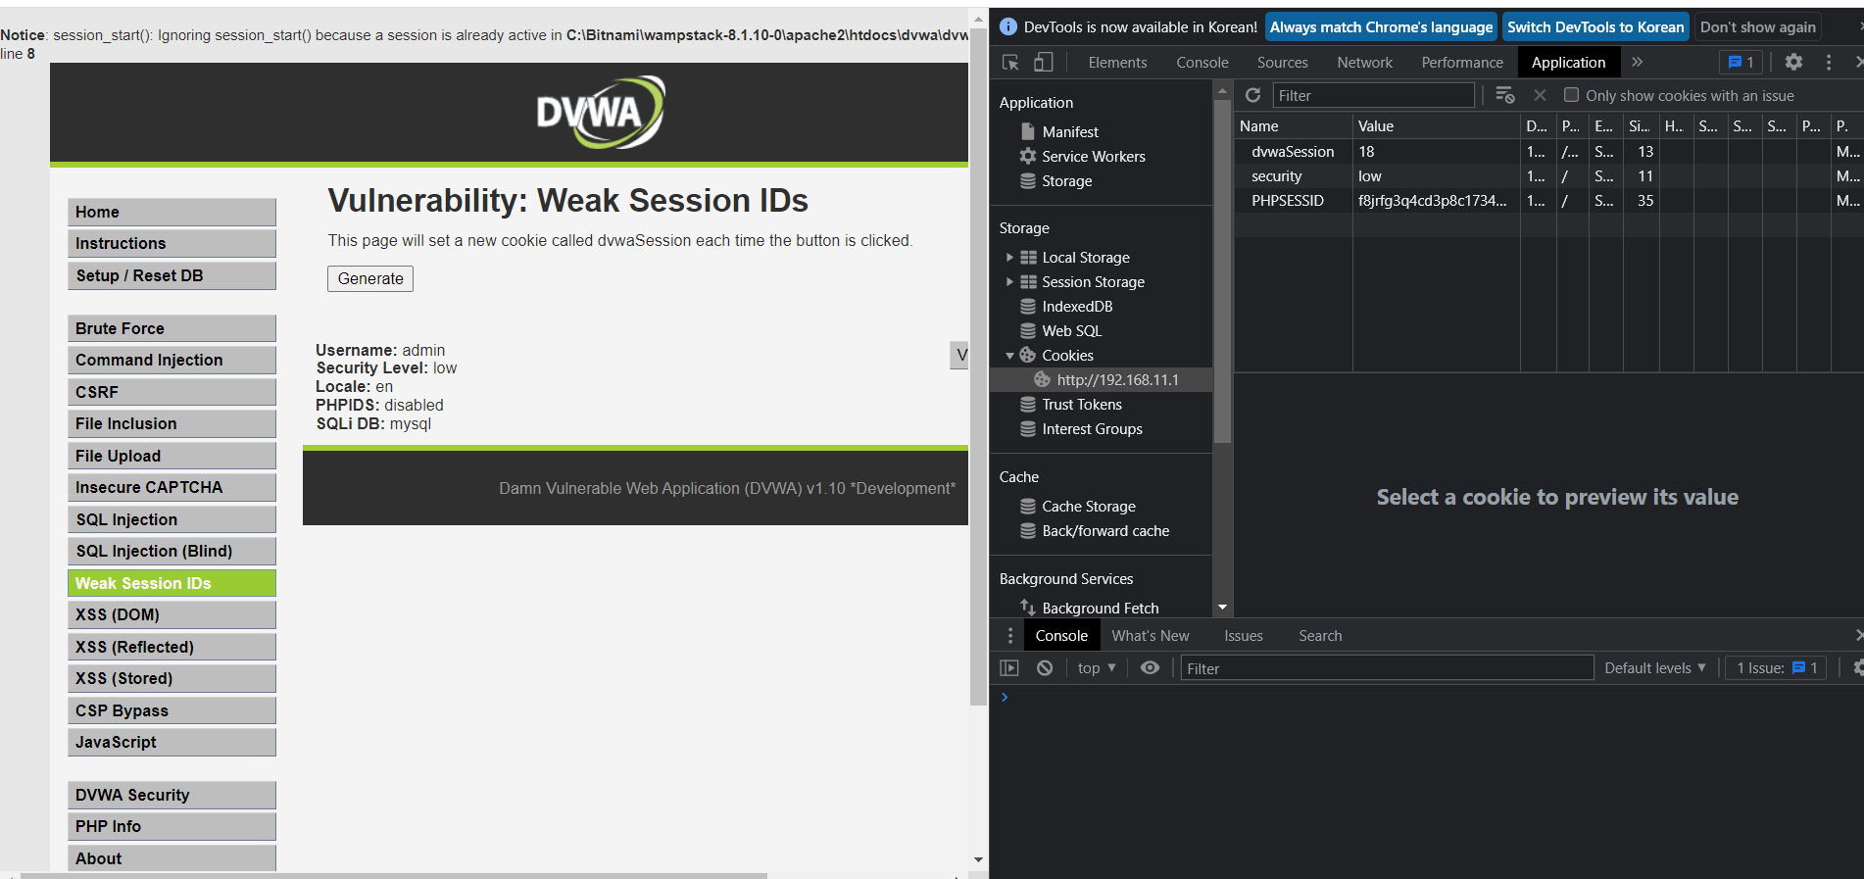Click the clear console icon

[1045, 667]
